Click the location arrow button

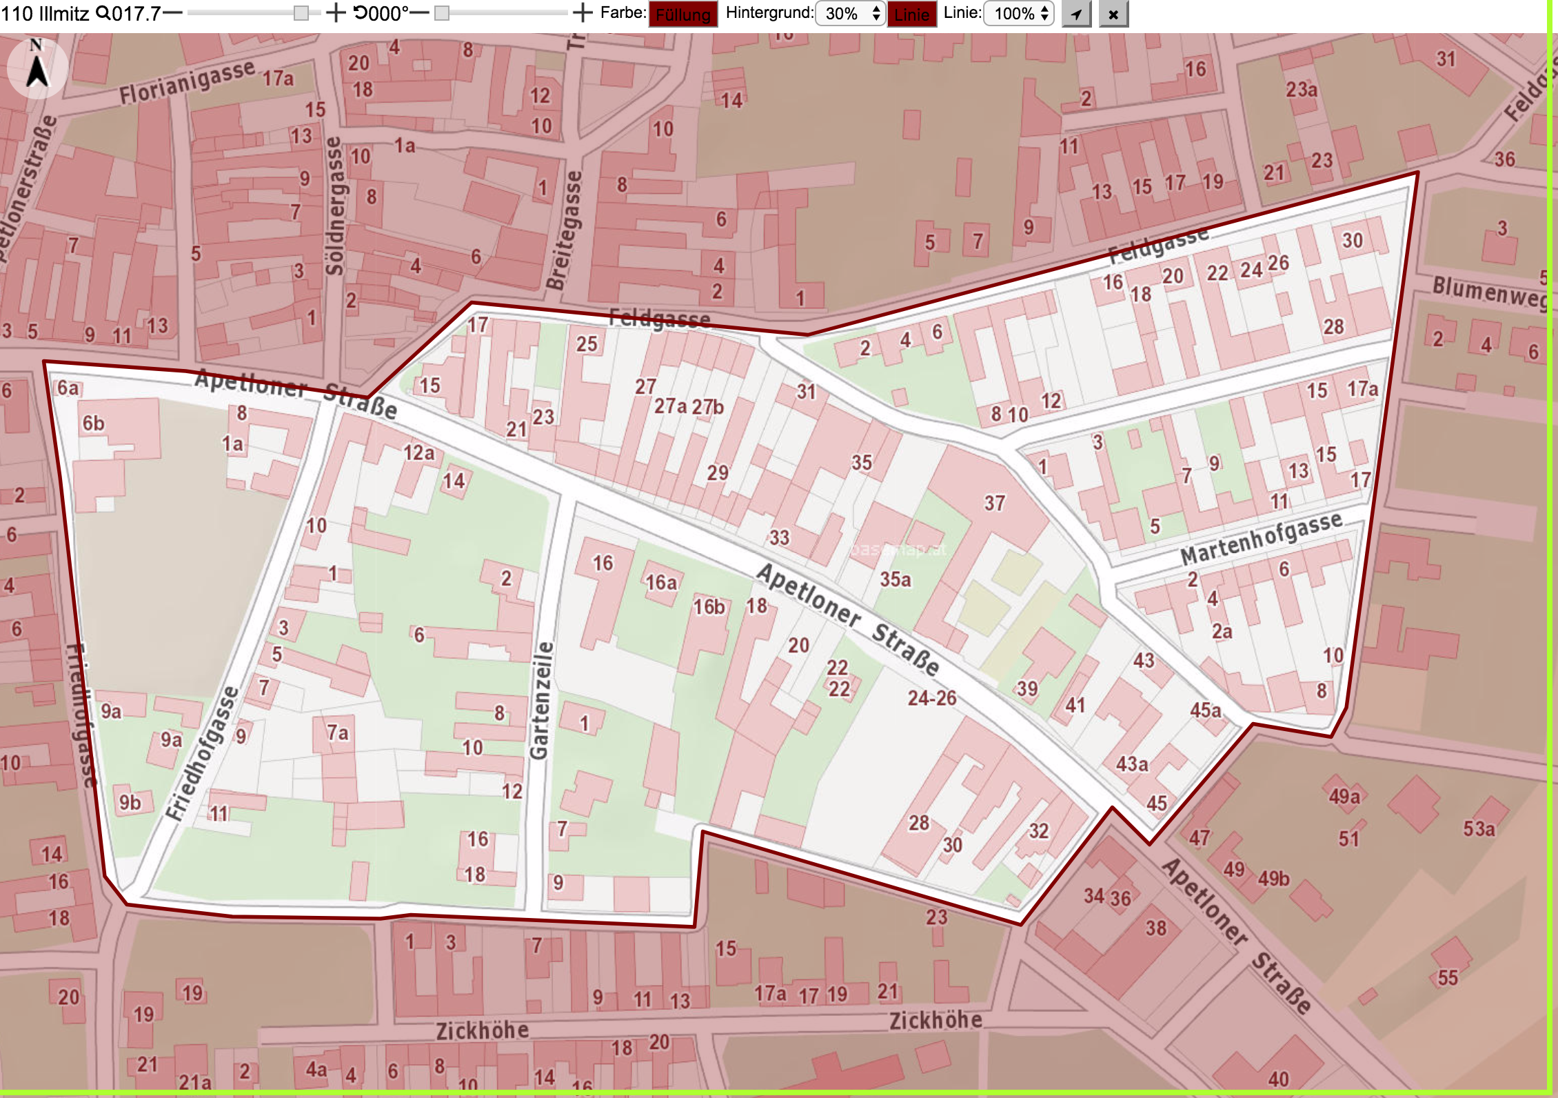[1076, 14]
